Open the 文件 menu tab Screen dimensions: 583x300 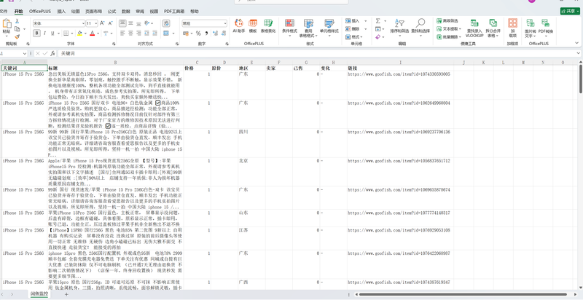4,12
